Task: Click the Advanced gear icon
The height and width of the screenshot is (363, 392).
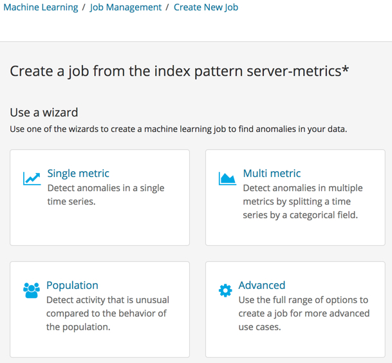Action: (225, 290)
